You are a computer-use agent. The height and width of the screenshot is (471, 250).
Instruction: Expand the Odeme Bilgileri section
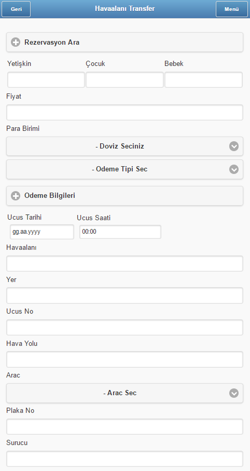click(x=124, y=196)
